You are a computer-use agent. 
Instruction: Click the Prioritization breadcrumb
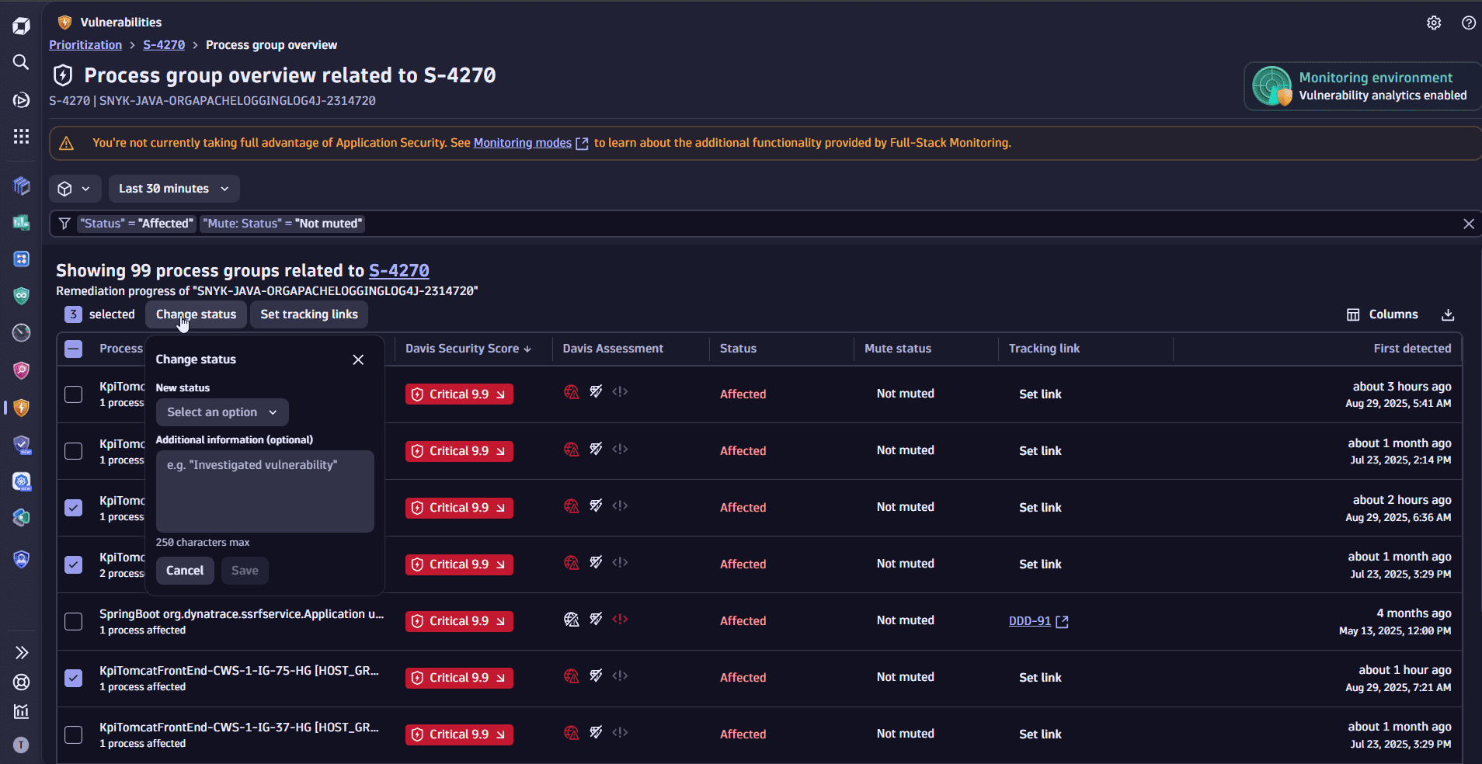(x=85, y=45)
